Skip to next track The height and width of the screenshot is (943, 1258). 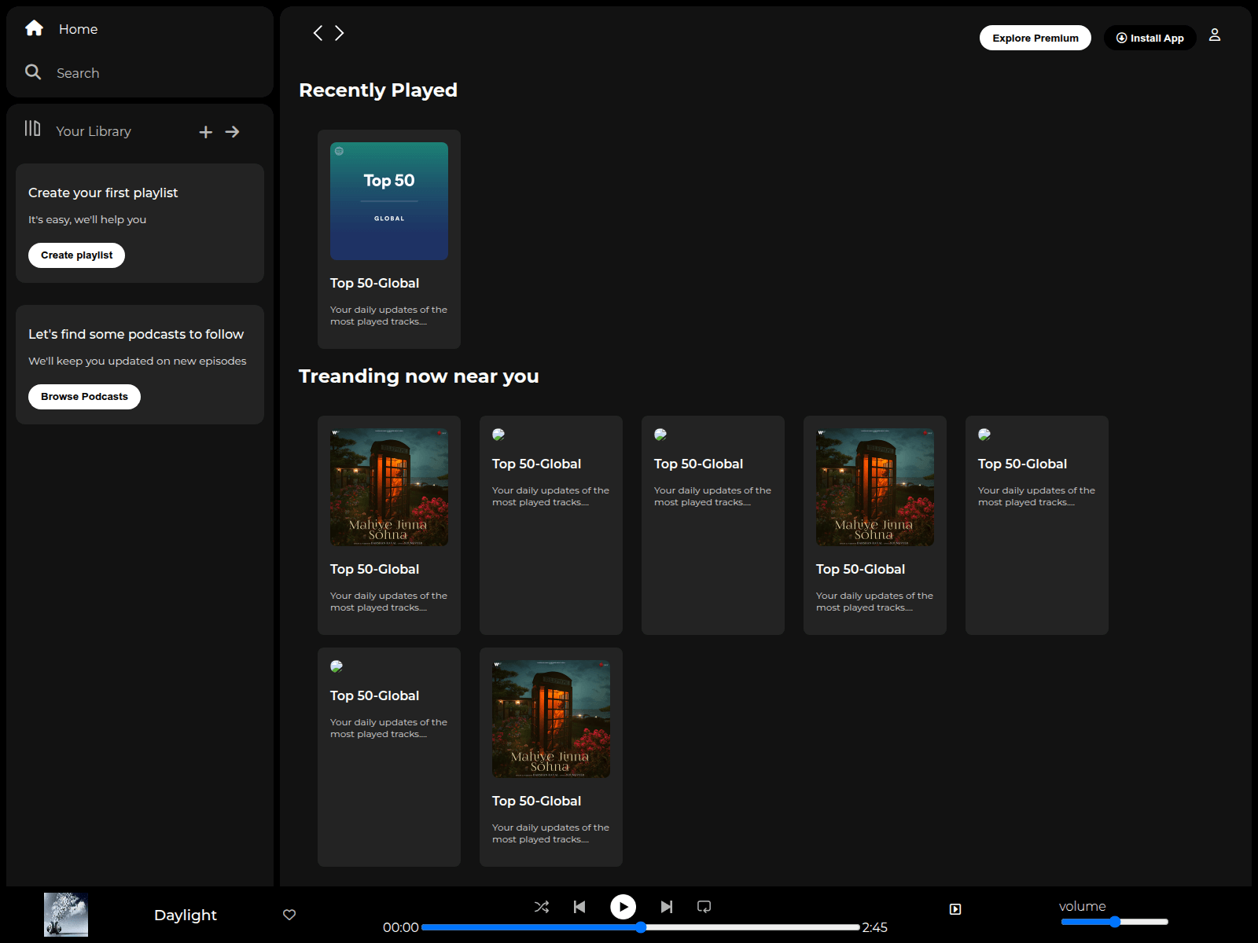click(667, 907)
